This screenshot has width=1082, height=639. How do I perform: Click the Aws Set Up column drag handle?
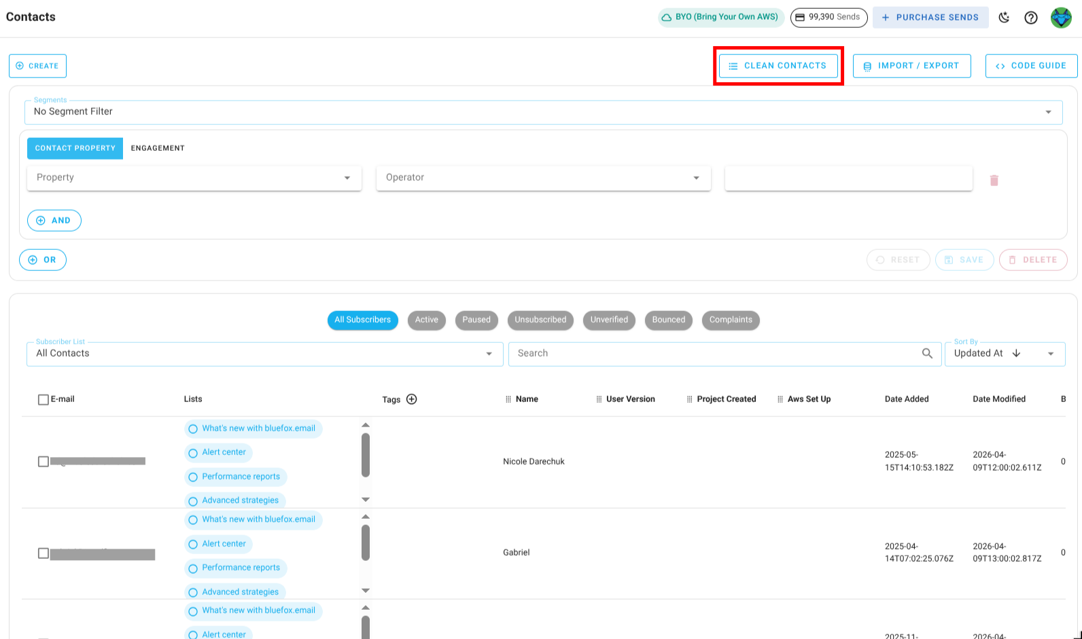780,399
